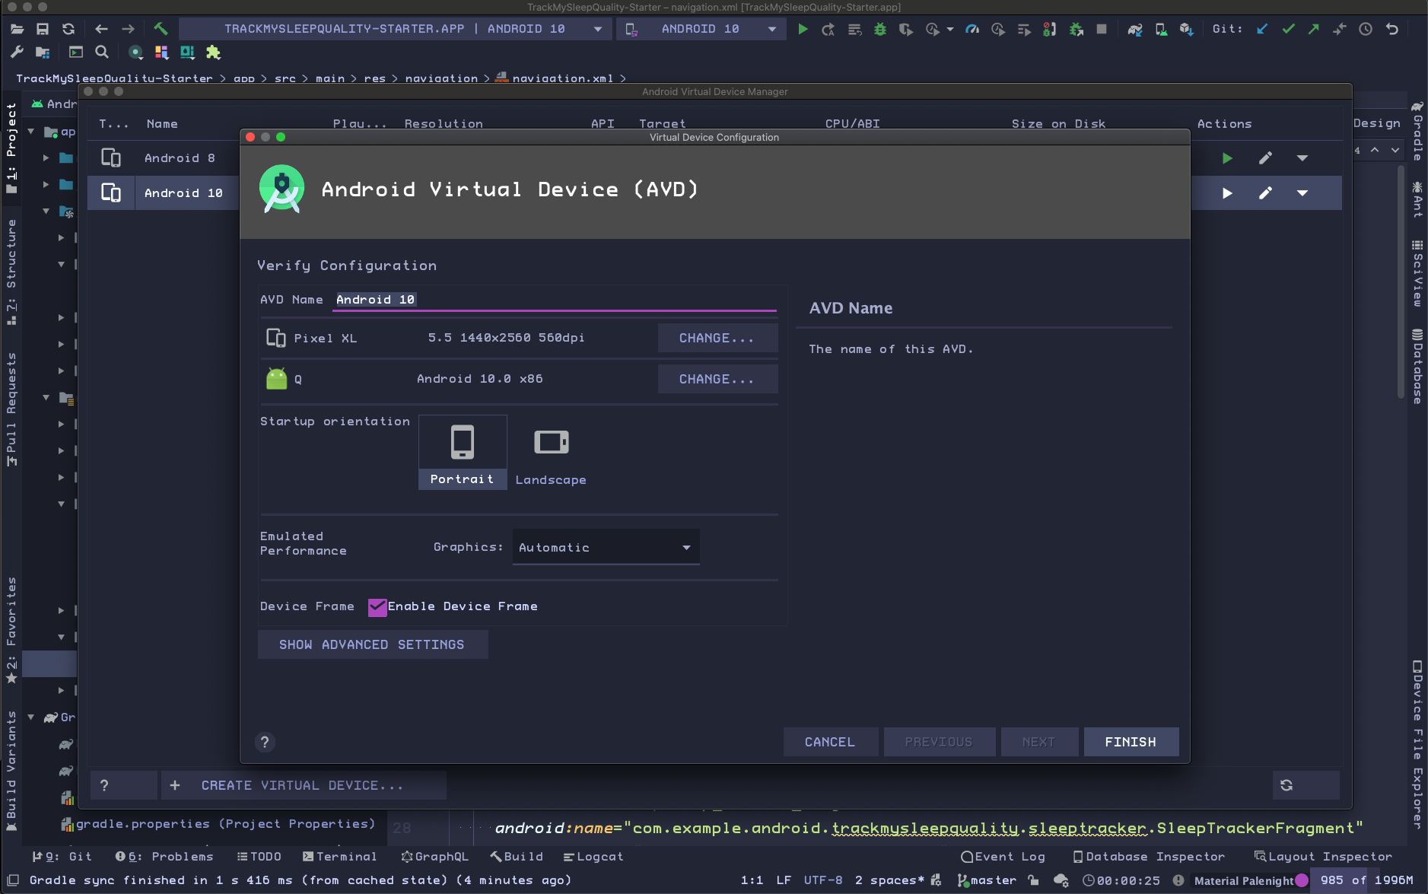Click the wrench settings icon
Image resolution: width=1428 pixels, height=894 pixels.
(x=17, y=52)
